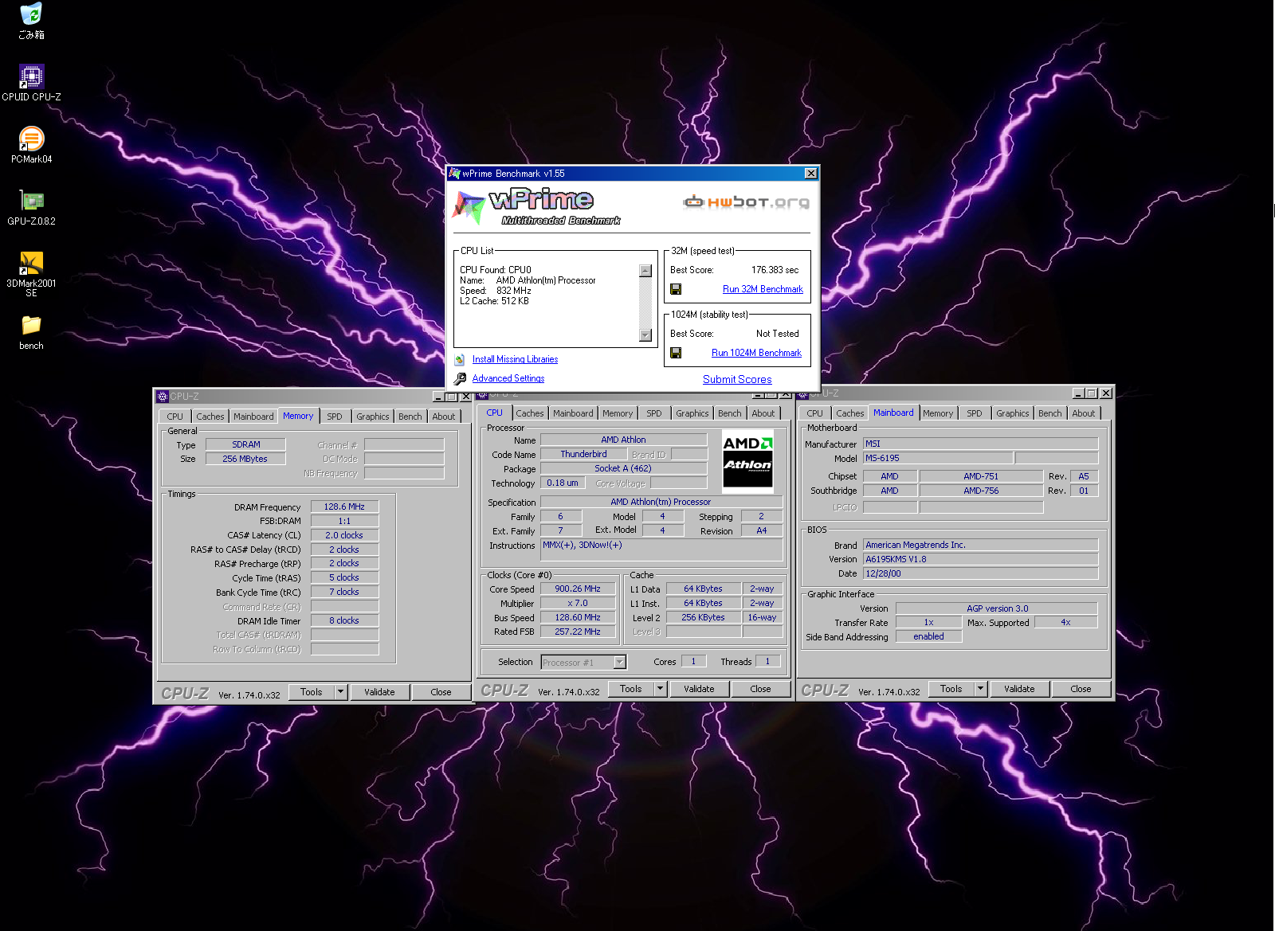Open About tab in left CPU-Z window
Screen dimensions: 1275x931
(444, 417)
